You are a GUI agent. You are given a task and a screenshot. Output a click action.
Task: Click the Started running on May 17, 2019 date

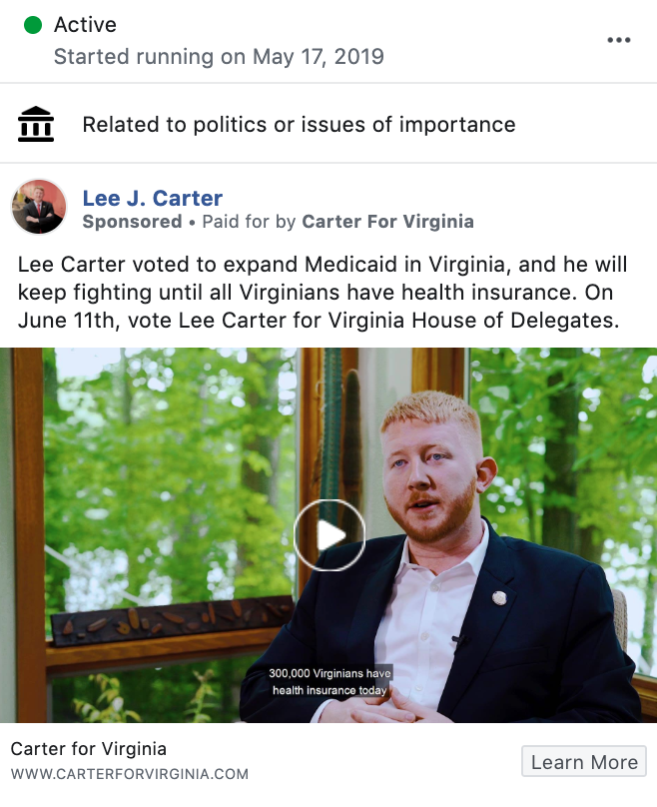(x=219, y=57)
